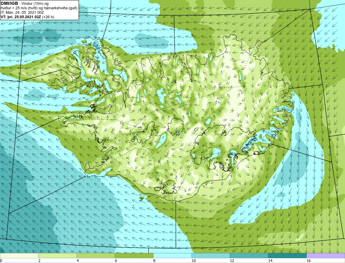Click the 'VT: þri. 25.05.2021 02Z' line

coord(21,17)
